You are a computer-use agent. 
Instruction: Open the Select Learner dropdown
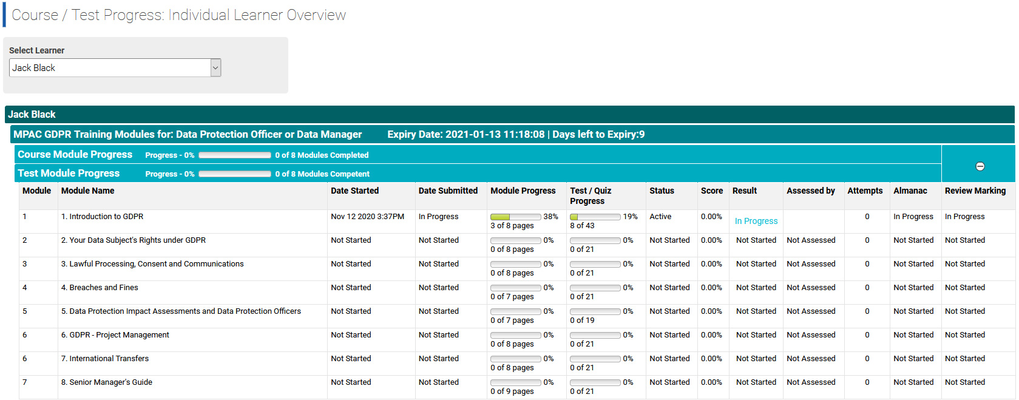pyautogui.click(x=215, y=68)
